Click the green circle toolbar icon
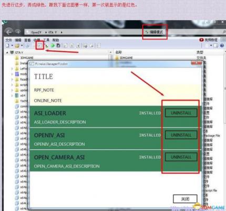Viewport: 226px width, 211px height. [x=53, y=45]
